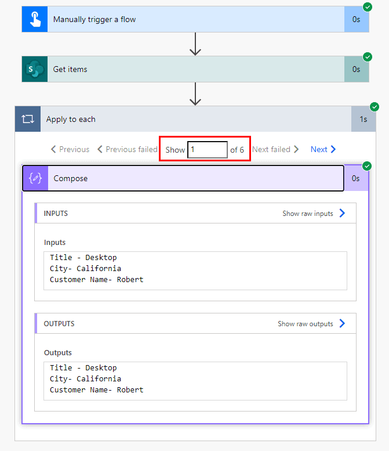
Task: Collapse the Apply to each header
Action: pyautogui.click(x=195, y=119)
